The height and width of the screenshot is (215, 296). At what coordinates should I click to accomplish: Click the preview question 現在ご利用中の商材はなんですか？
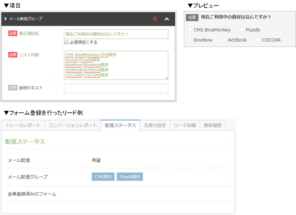[x=236, y=17]
